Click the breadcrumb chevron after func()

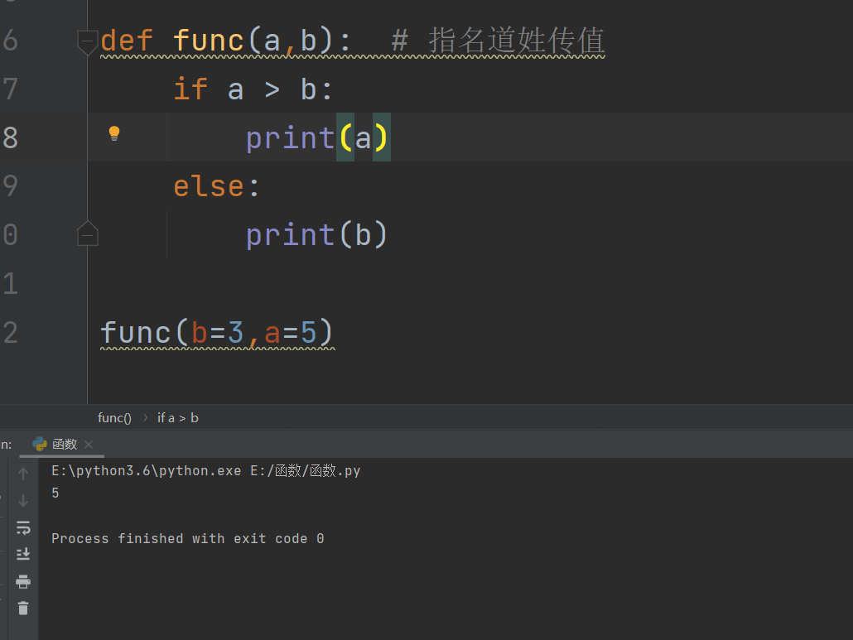[x=145, y=417]
